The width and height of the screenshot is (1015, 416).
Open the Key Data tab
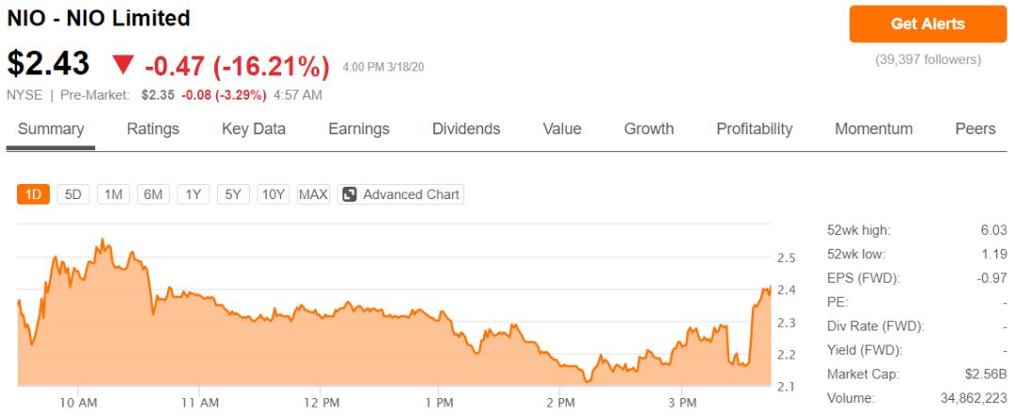[254, 130]
